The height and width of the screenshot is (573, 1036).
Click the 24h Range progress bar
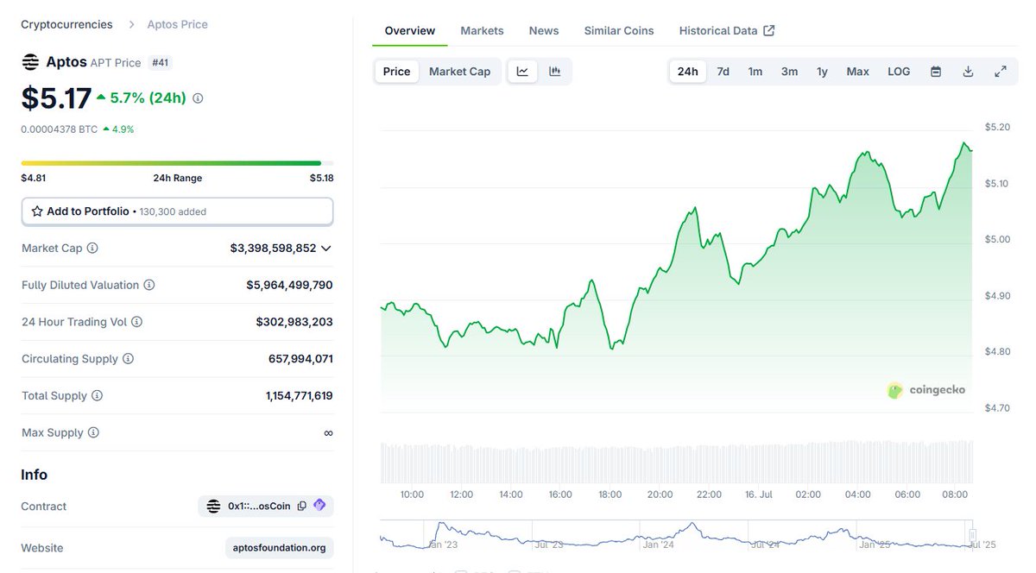coord(177,163)
